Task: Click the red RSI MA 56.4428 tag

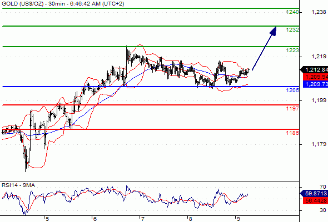Action: (x=315, y=201)
